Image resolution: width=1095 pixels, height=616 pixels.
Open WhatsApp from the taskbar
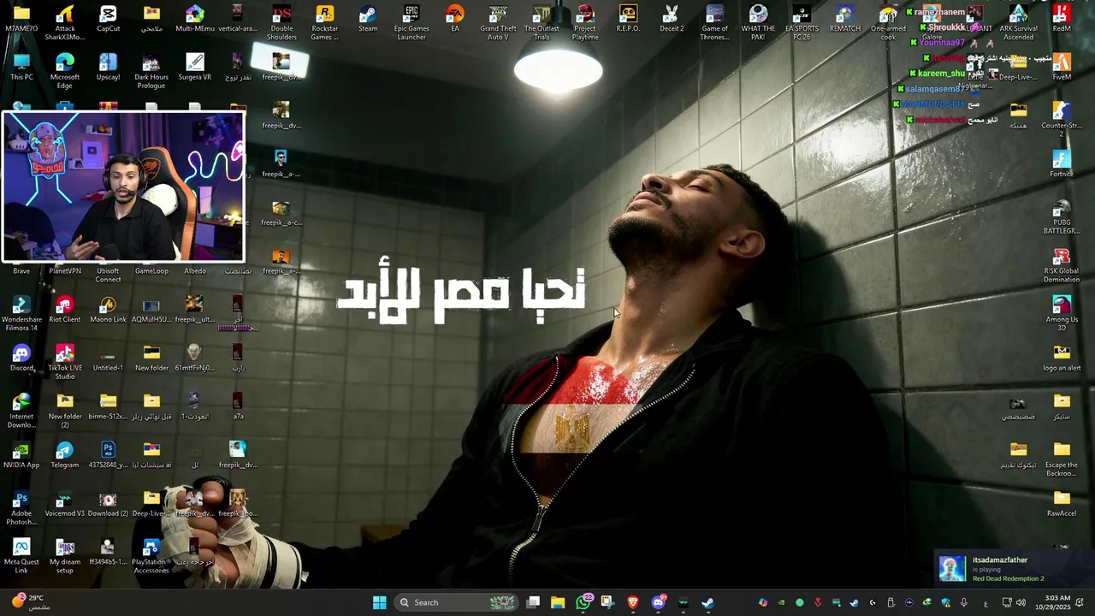pyautogui.click(x=583, y=602)
